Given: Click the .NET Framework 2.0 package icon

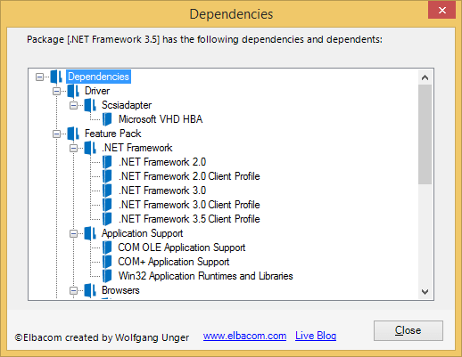Looking at the screenshot, I should point(107,162).
